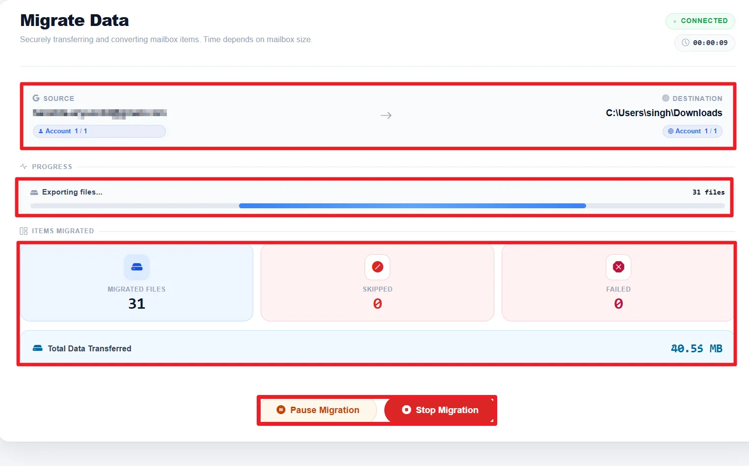Click the Migrated Files drive icon

tap(137, 267)
